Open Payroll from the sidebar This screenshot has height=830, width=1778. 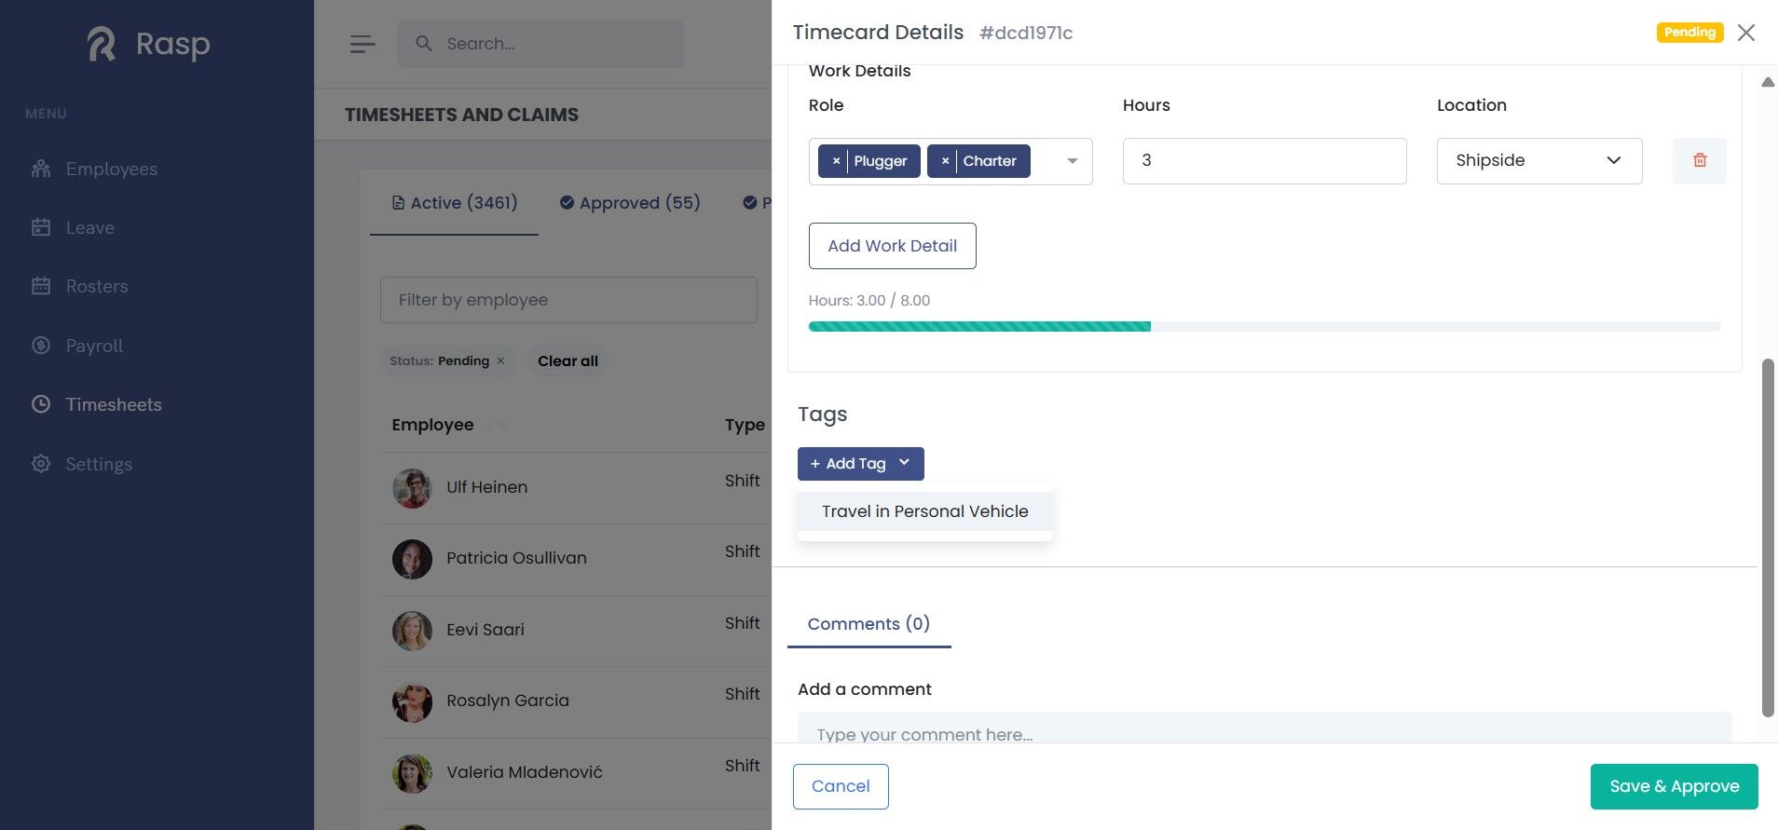(x=94, y=346)
